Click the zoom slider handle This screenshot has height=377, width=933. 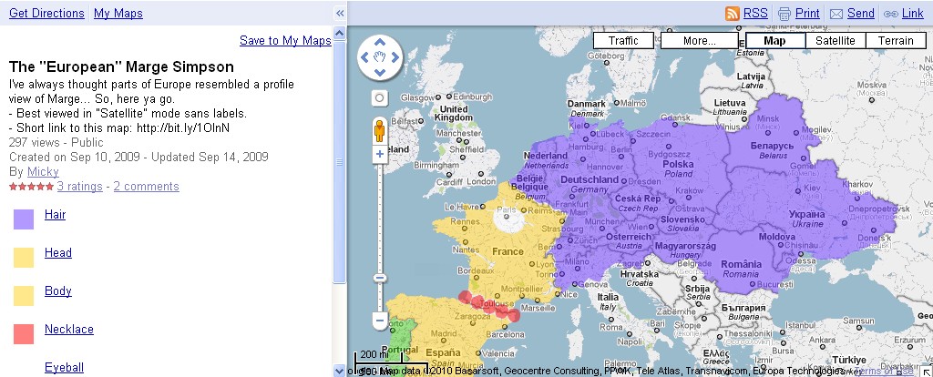coord(380,278)
